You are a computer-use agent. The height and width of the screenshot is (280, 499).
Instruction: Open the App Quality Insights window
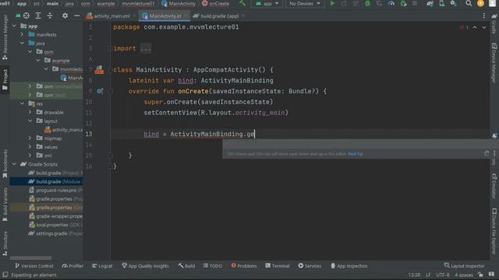click(x=145, y=266)
